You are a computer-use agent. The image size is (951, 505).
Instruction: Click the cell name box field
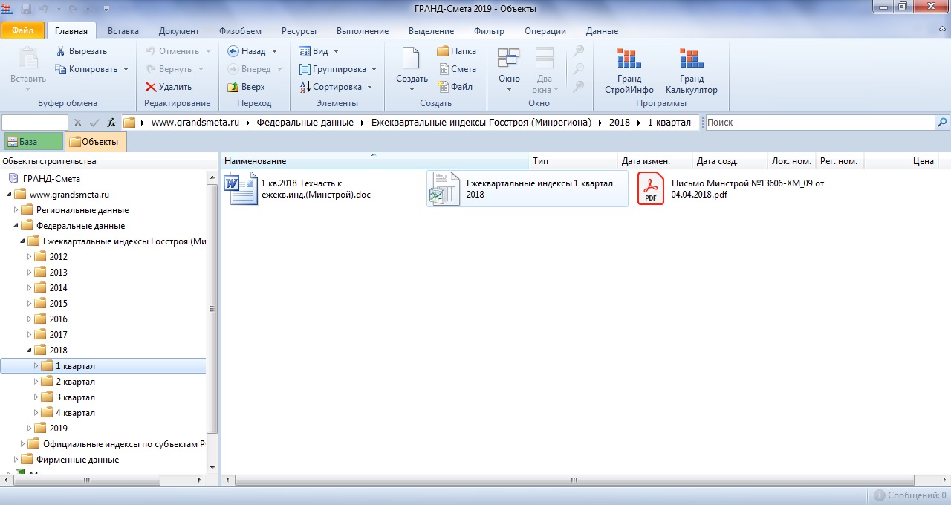pos(35,123)
